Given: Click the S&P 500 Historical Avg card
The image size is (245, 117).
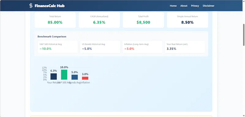Looking at the screenshot, I should pos(58,47).
